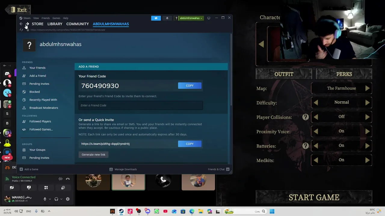Click Generate new link button
385x216 pixels.
pyautogui.click(x=94, y=154)
